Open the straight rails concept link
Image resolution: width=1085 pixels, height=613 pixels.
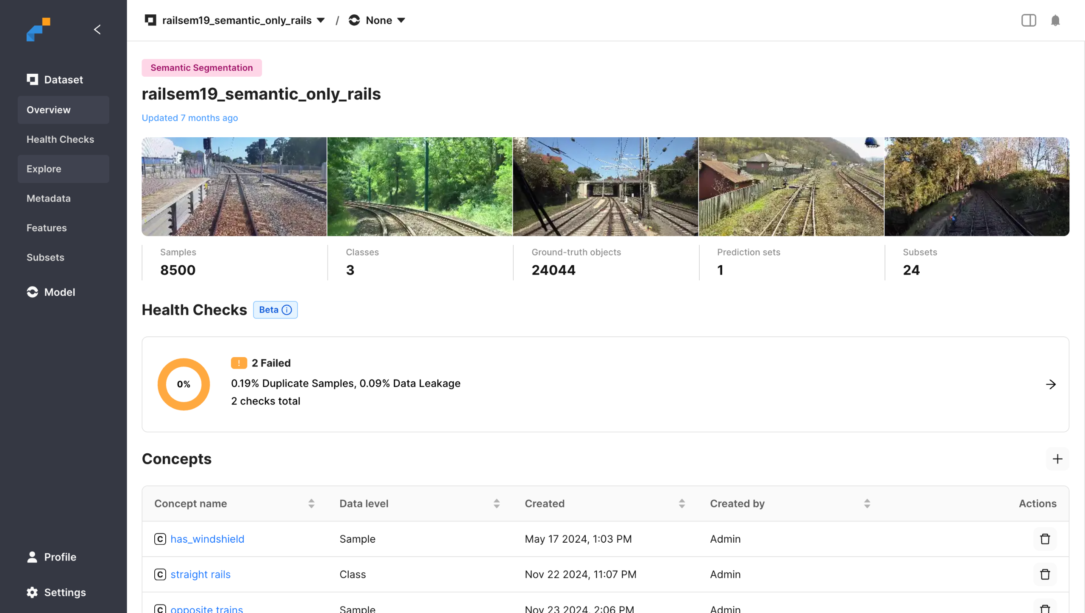pyautogui.click(x=200, y=574)
